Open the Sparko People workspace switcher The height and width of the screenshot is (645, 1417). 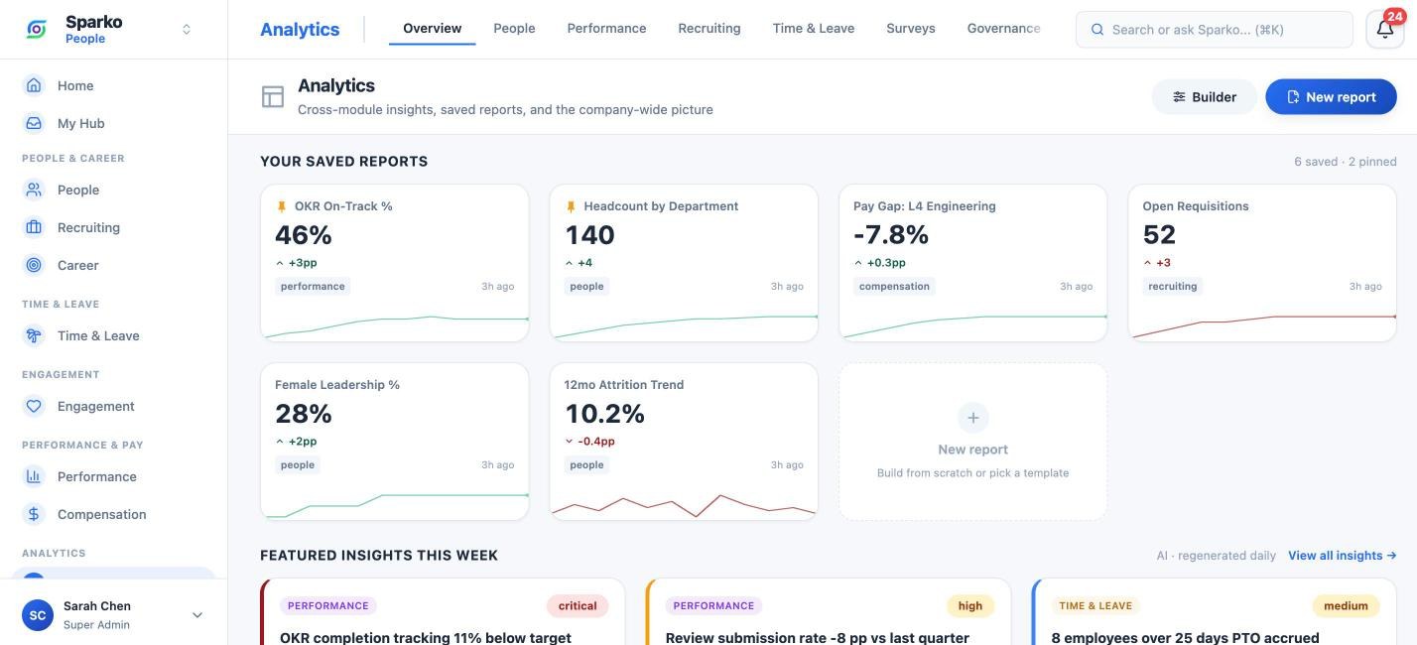(186, 30)
